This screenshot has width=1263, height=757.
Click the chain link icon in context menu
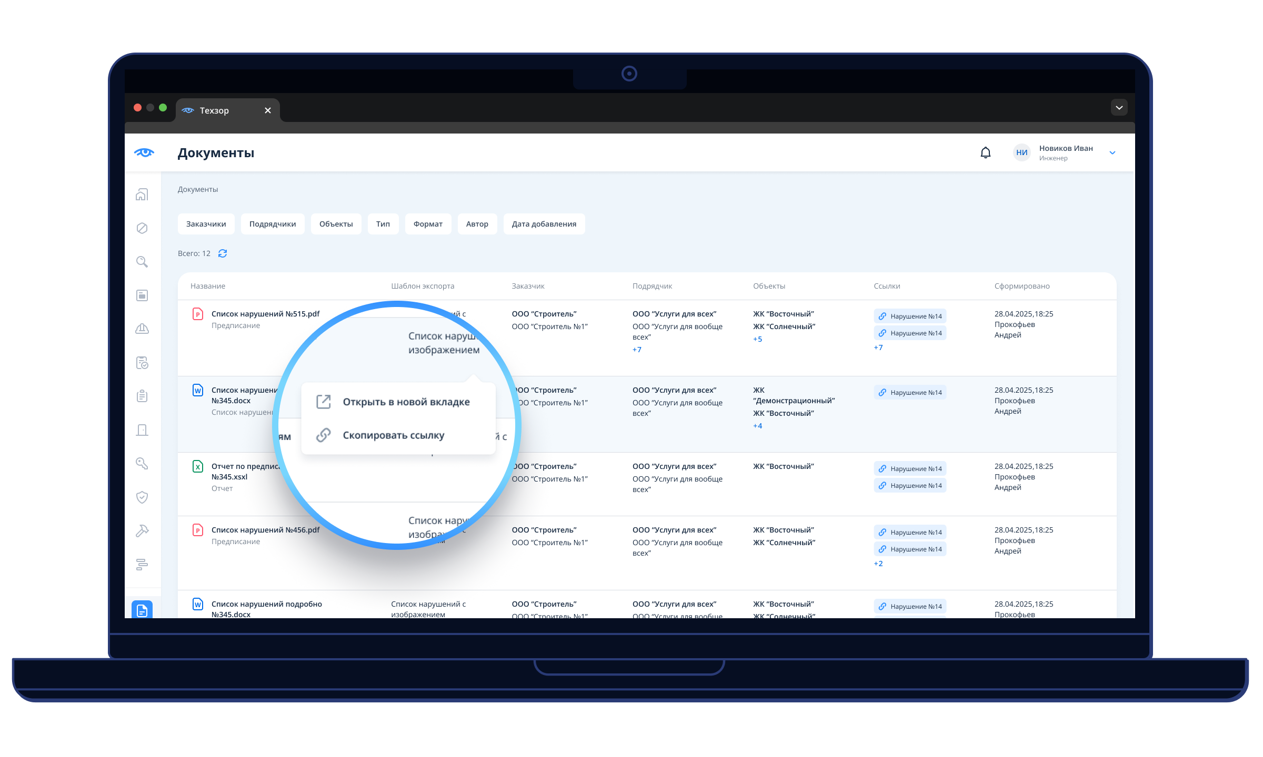point(324,435)
